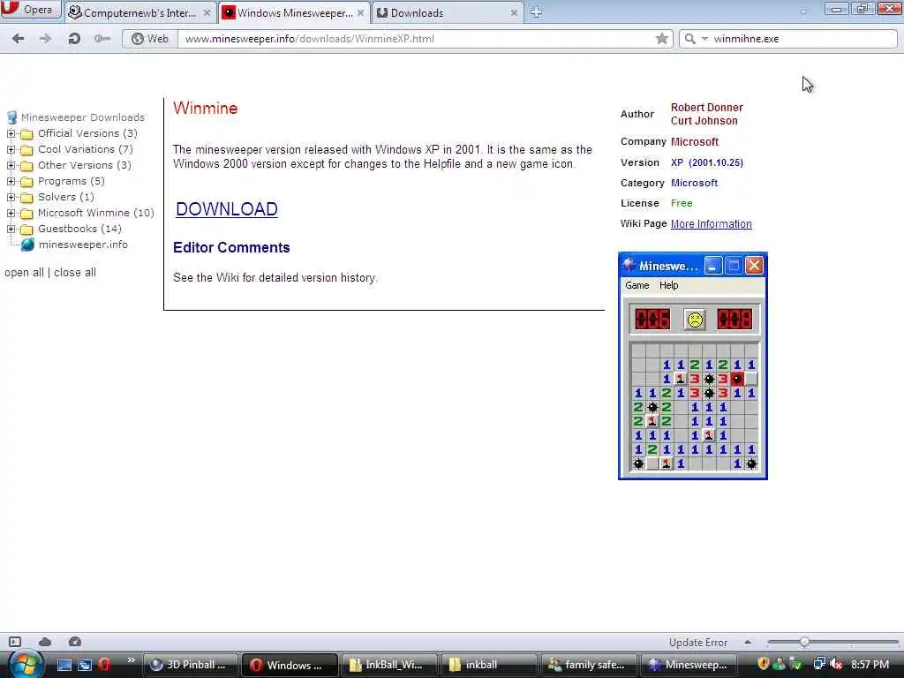Launch Opera from quick launch
The width and height of the screenshot is (904, 678).
[x=104, y=664]
